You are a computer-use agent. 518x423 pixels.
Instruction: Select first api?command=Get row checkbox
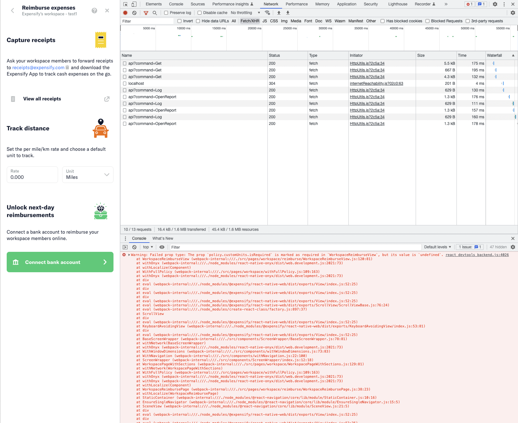(125, 63)
